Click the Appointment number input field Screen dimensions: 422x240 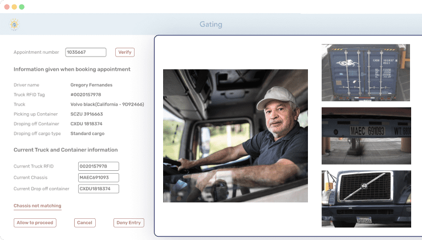click(x=86, y=52)
